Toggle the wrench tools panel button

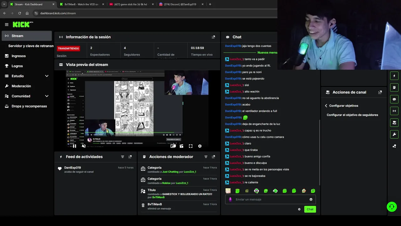tap(394, 134)
